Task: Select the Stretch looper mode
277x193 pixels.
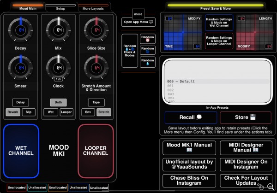Action: pos(104,112)
